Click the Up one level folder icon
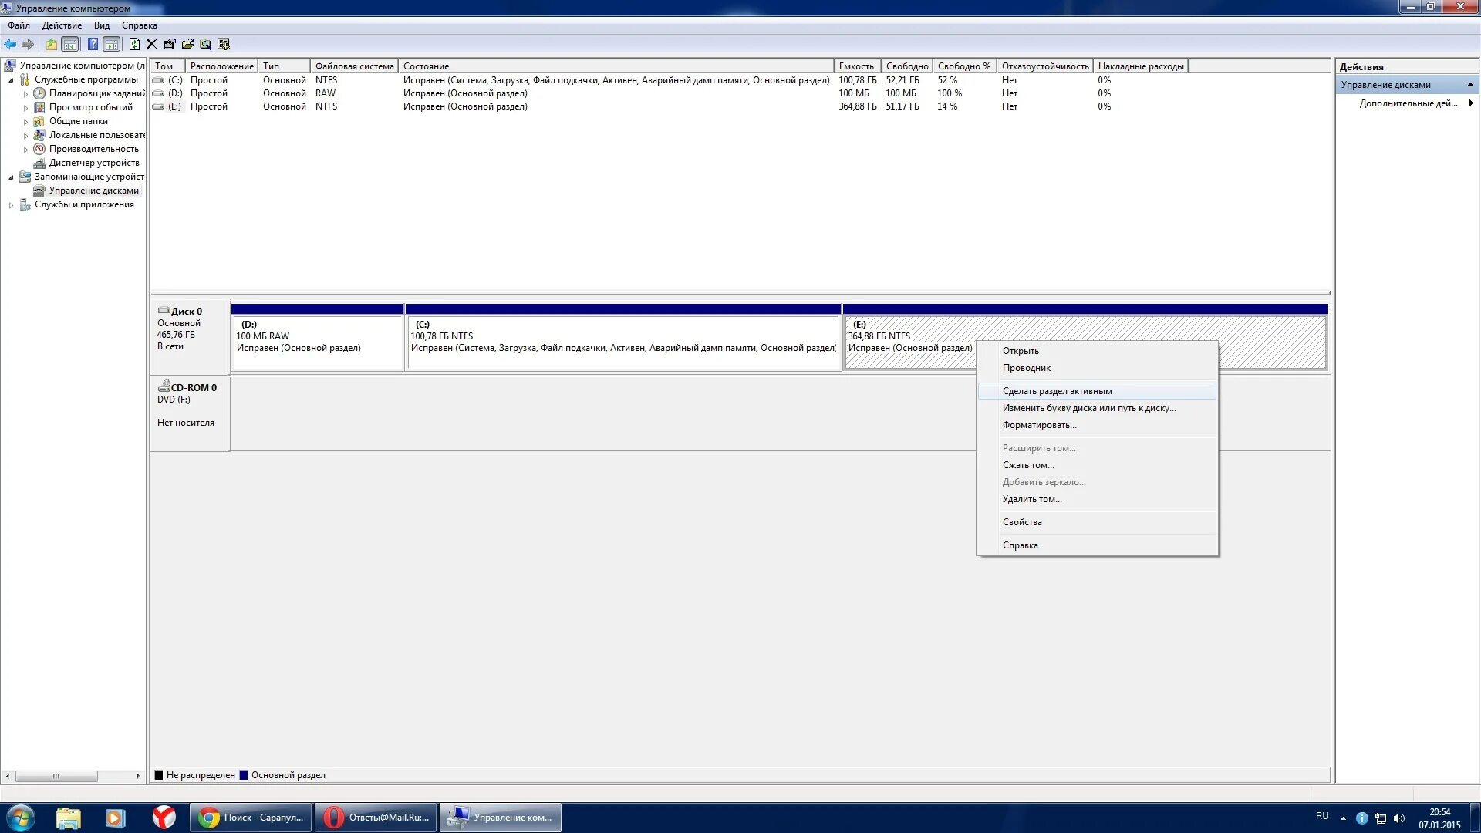Screen dimensions: 1481x833 [51, 44]
